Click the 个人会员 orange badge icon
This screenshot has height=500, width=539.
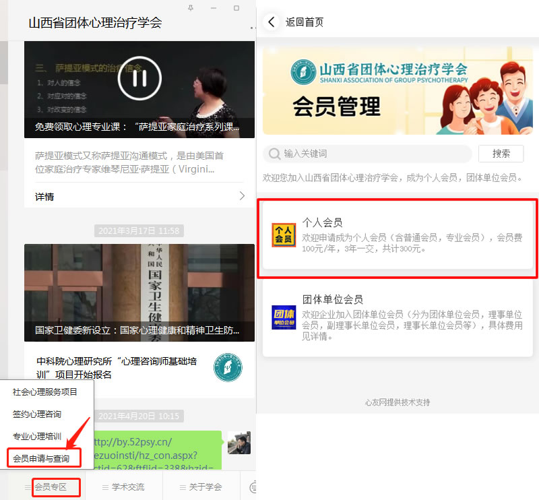click(284, 235)
